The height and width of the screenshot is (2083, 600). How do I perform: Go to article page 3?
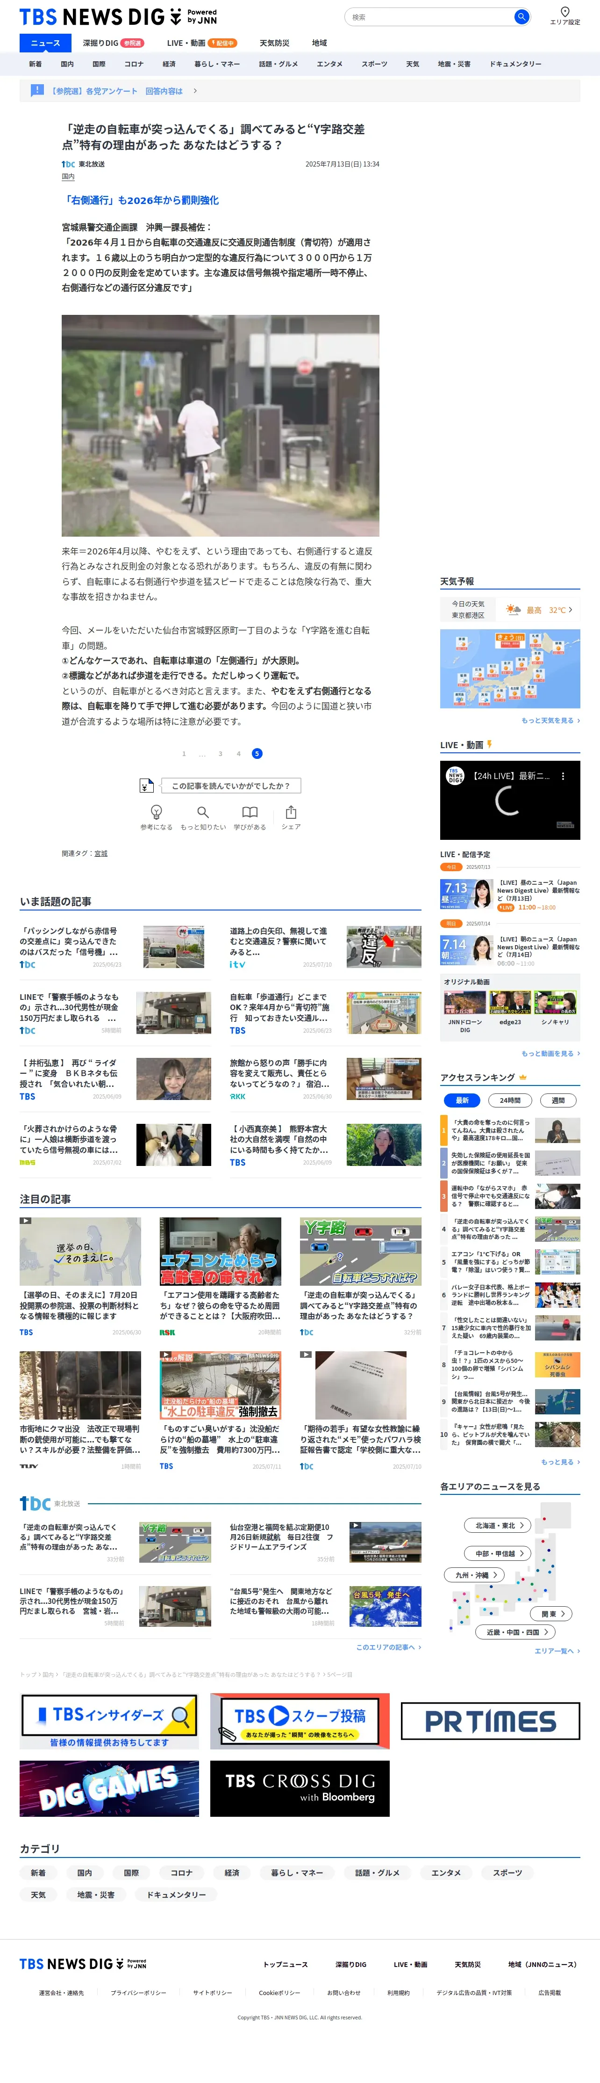(x=221, y=753)
